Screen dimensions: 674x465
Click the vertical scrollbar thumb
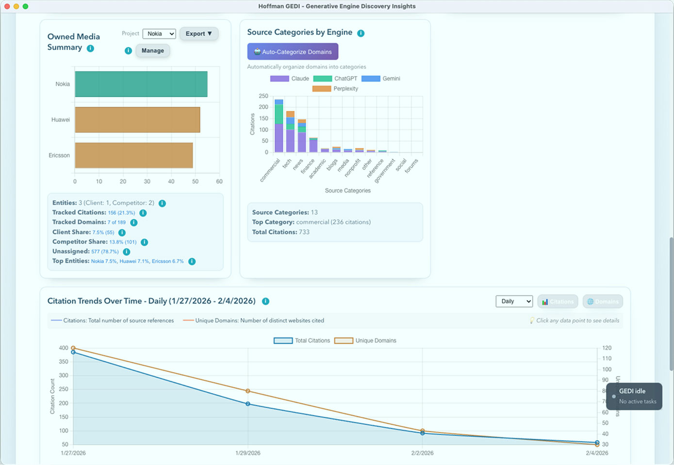point(671,304)
